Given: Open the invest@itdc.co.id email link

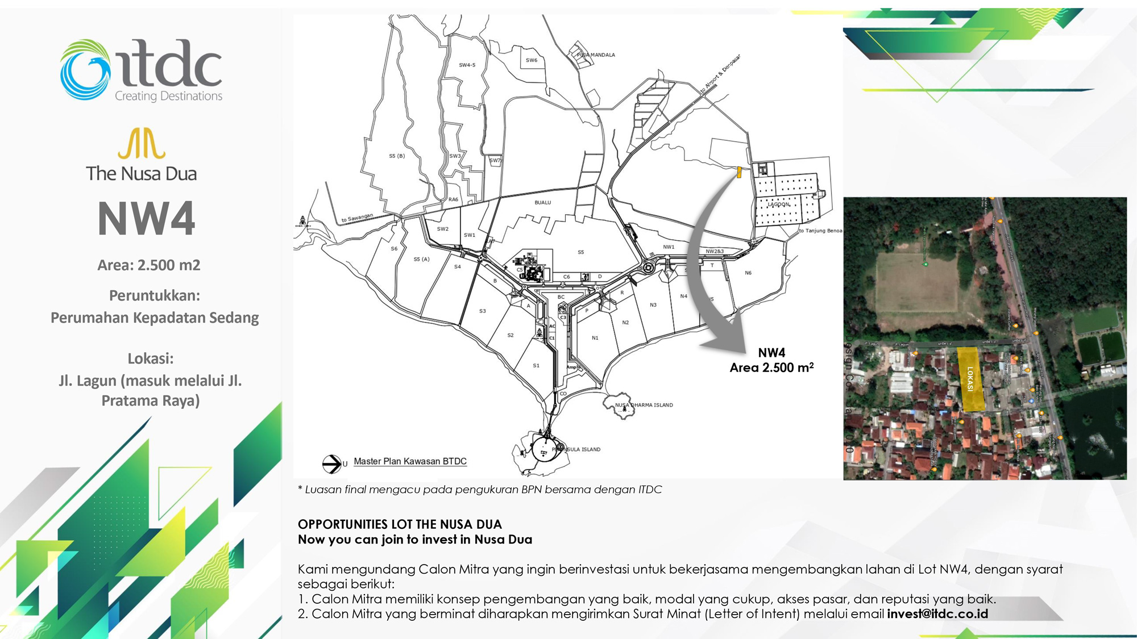Looking at the screenshot, I should (937, 614).
